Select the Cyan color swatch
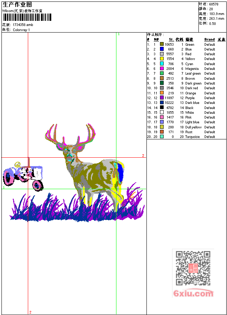This screenshot has width=227, height=315. tap(162, 64)
